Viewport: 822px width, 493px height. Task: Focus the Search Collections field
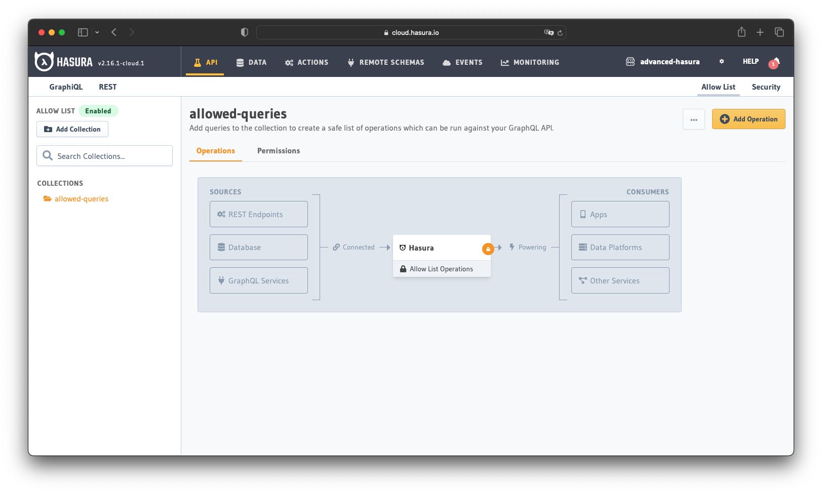104,156
